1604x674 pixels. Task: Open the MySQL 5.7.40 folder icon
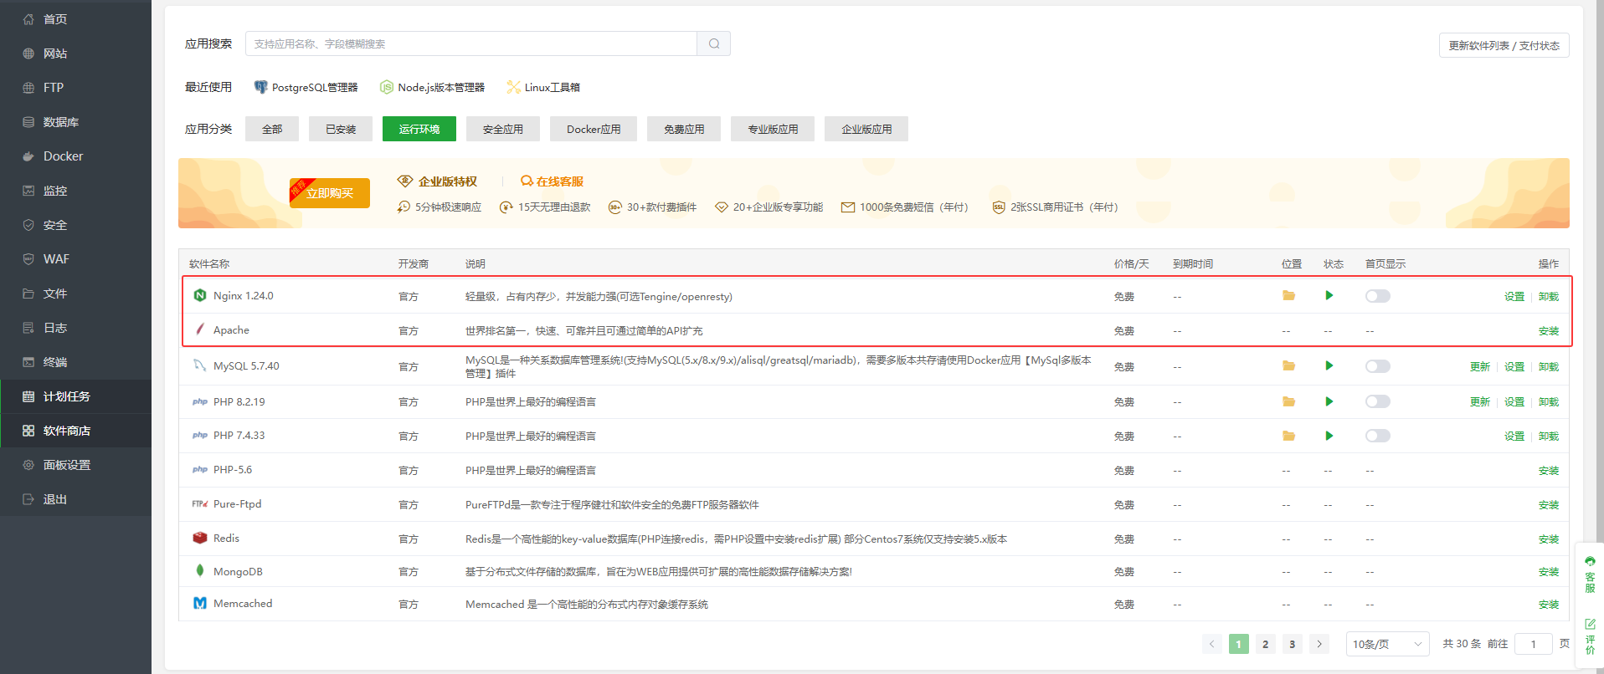pyautogui.click(x=1288, y=366)
